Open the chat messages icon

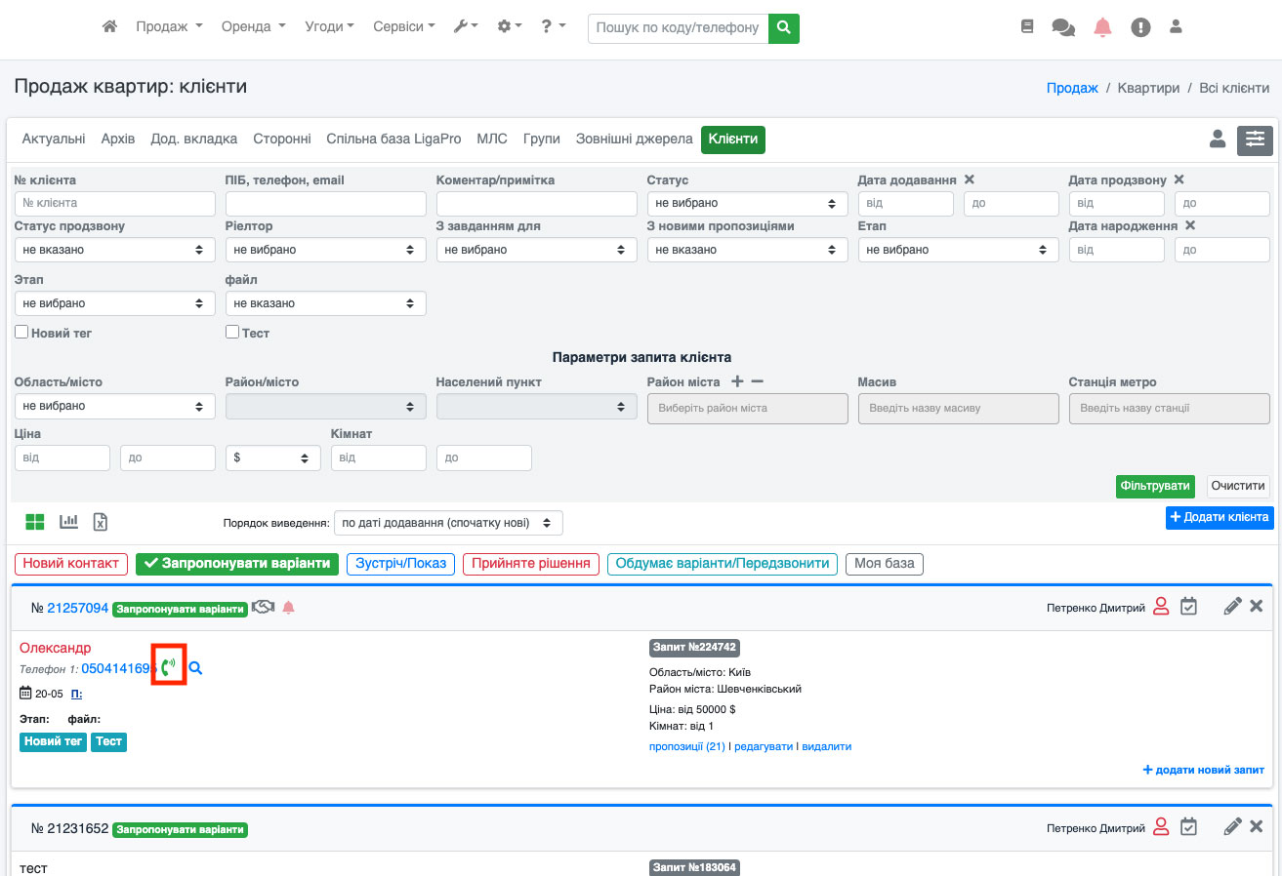pyautogui.click(x=1063, y=27)
